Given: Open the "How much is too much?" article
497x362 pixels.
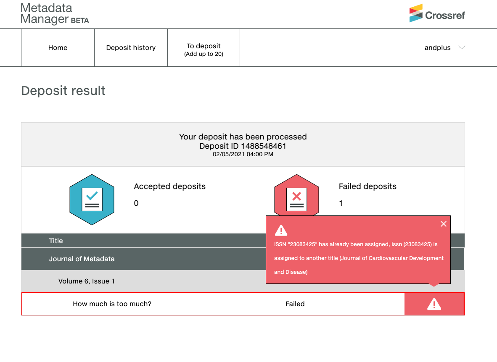Looking at the screenshot, I should pyautogui.click(x=112, y=304).
